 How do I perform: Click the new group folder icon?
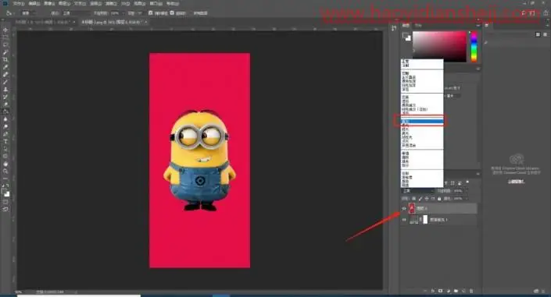(x=456, y=291)
